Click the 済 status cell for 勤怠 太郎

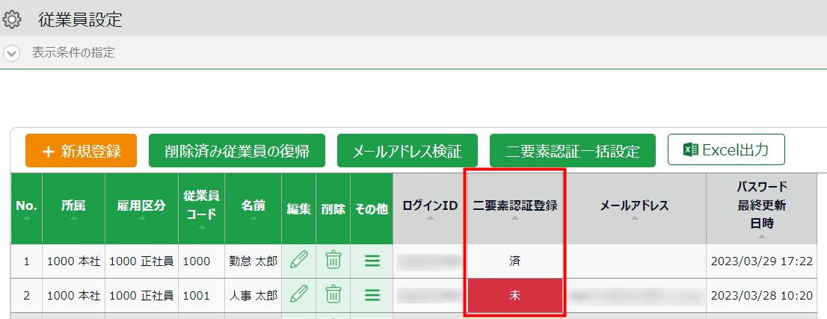click(x=514, y=261)
